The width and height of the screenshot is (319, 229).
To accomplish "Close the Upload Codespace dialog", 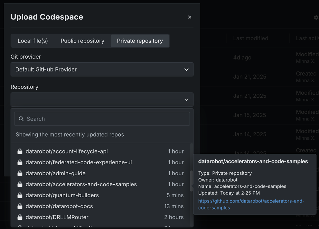I will pyautogui.click(x=189, y=17).
